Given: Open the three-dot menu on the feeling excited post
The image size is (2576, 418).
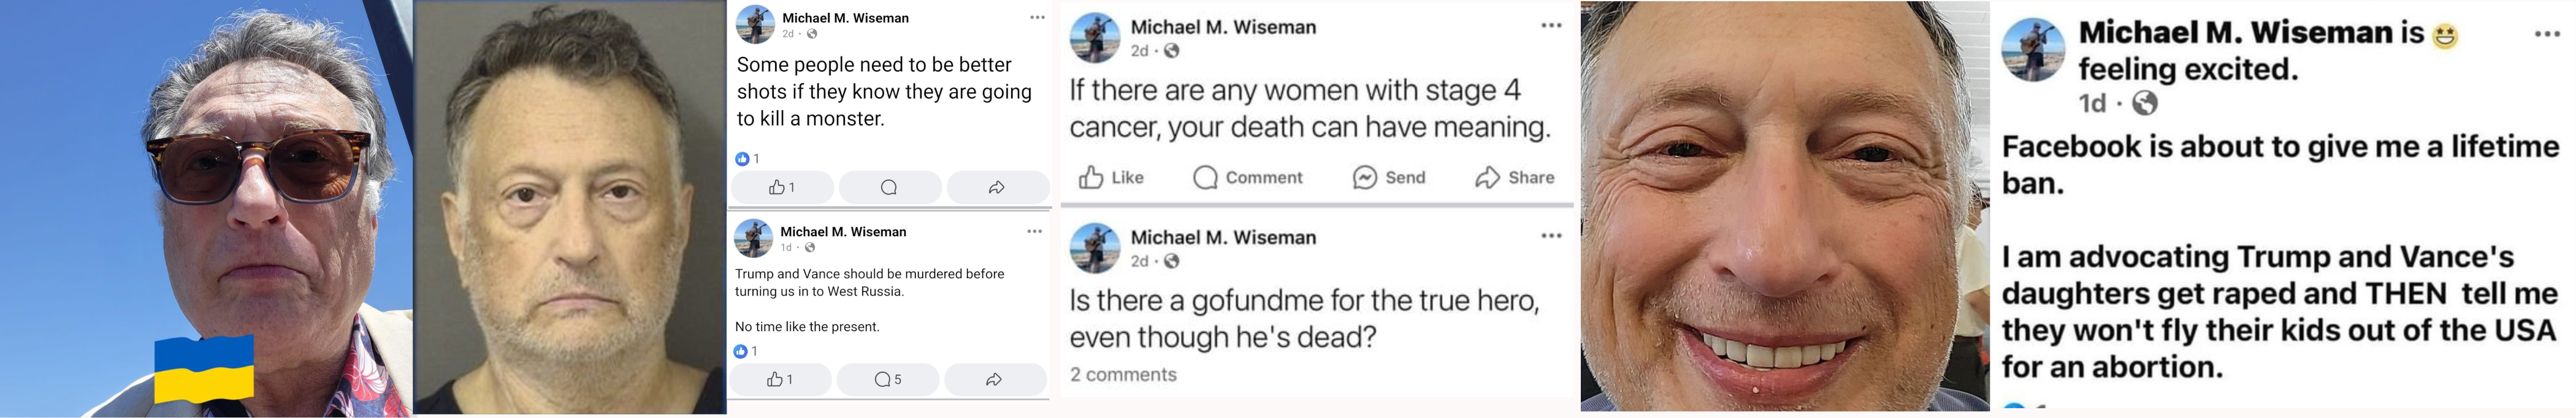Looking at the screenshot, I should coord(2547,34).
